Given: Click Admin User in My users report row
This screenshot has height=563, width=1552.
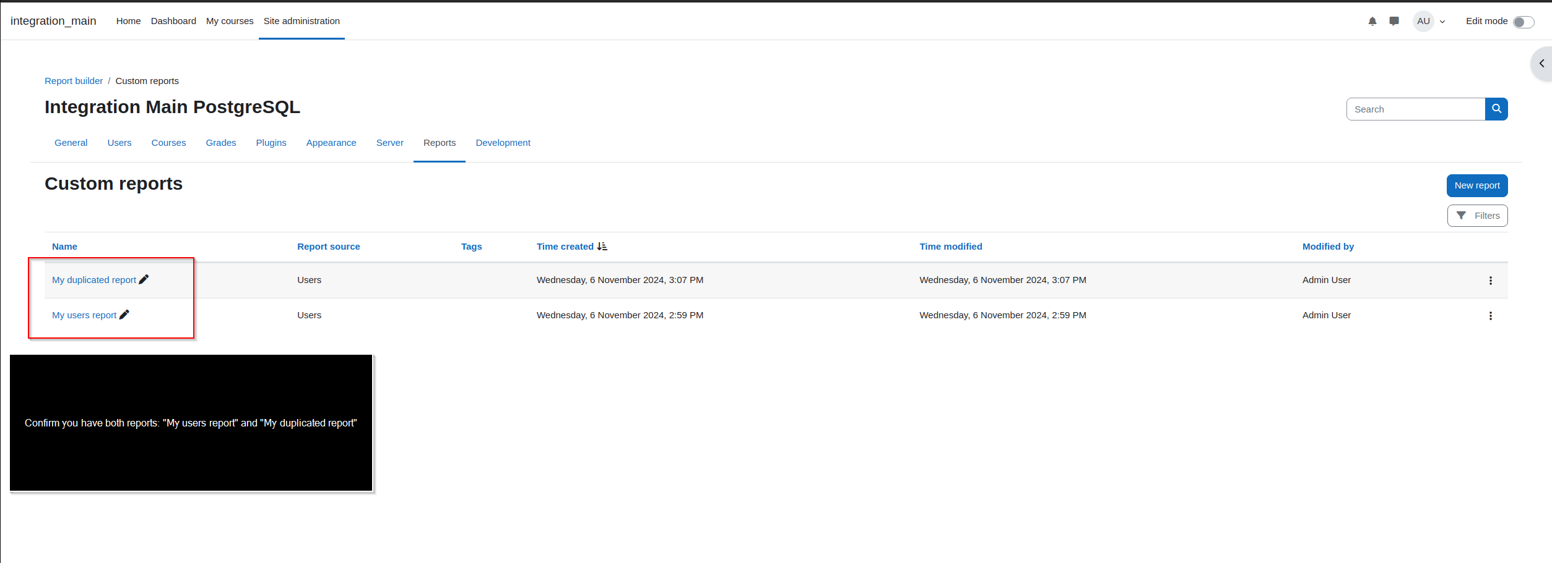Looking at the screenshot, I should (1327, 315).
